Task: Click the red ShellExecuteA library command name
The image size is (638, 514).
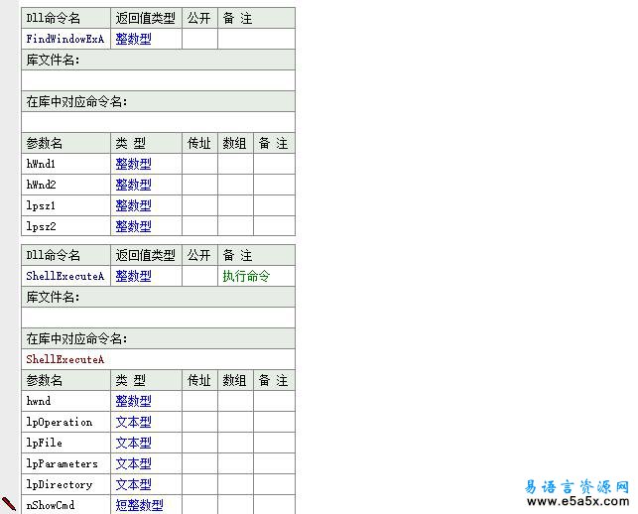Action: coord(65,359)
